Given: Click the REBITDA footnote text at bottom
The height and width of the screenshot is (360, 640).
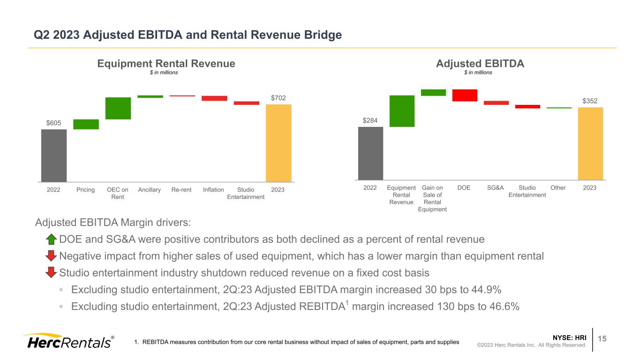Looking at the screenshot, I should (x=296, y=342).
